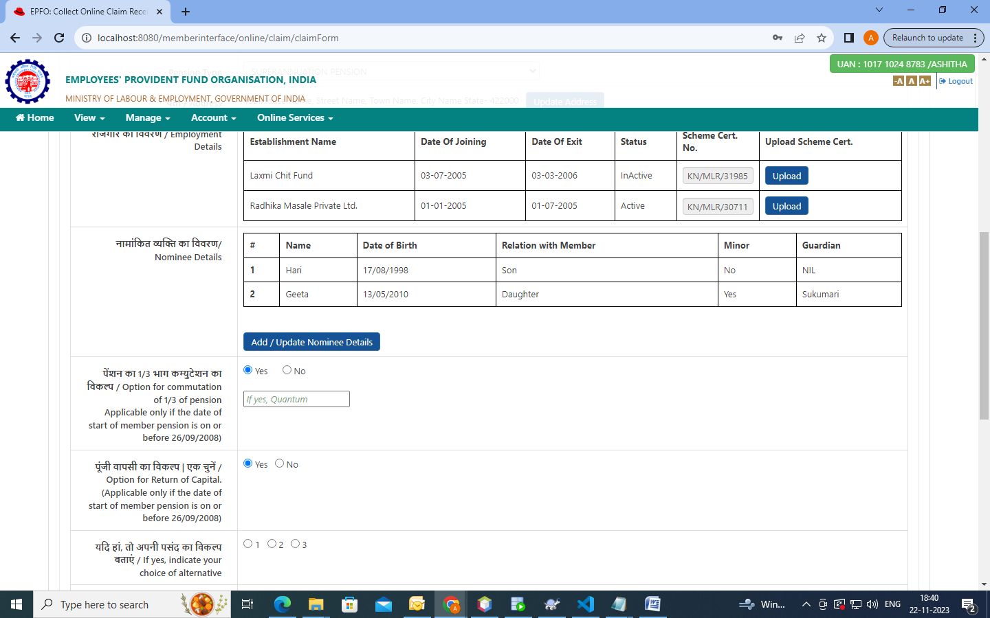
Task: Click the ENG language indicator in taskbar
Action: tap(892, 604)
